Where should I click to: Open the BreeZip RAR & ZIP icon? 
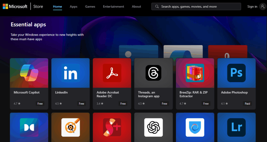pos(195,73)
